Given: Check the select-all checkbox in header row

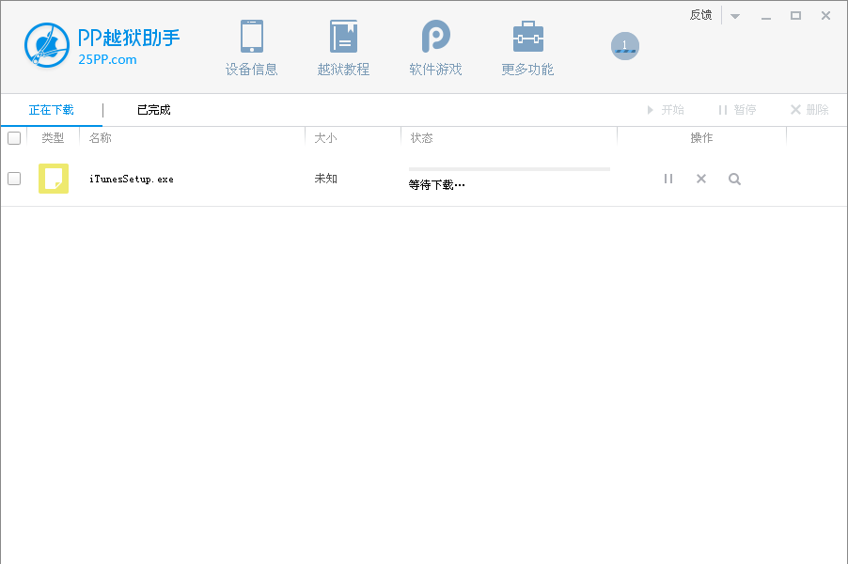Looking at the screenshot, I should (x=14, y=137).
